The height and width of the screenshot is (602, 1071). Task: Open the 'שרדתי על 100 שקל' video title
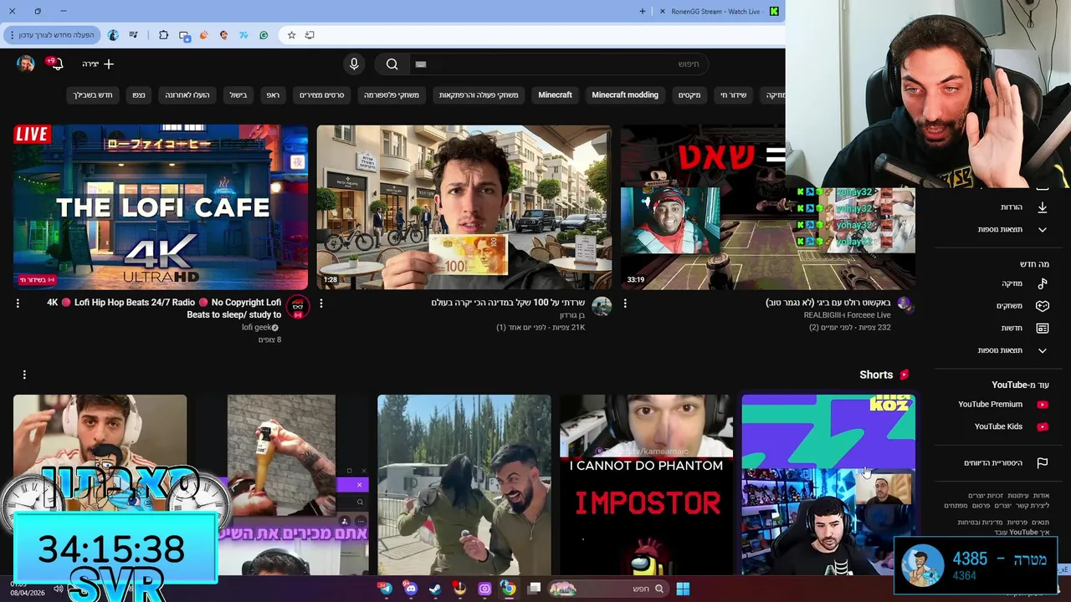pos(508,303)
